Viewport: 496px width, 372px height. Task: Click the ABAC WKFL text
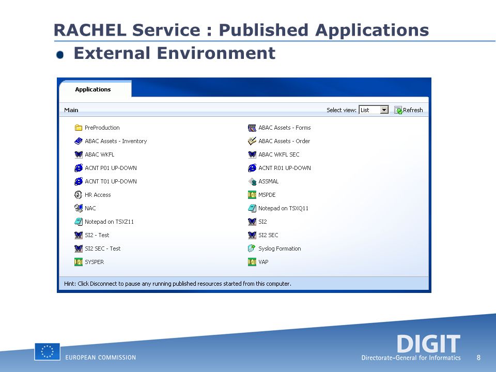(x=100, y=154)
